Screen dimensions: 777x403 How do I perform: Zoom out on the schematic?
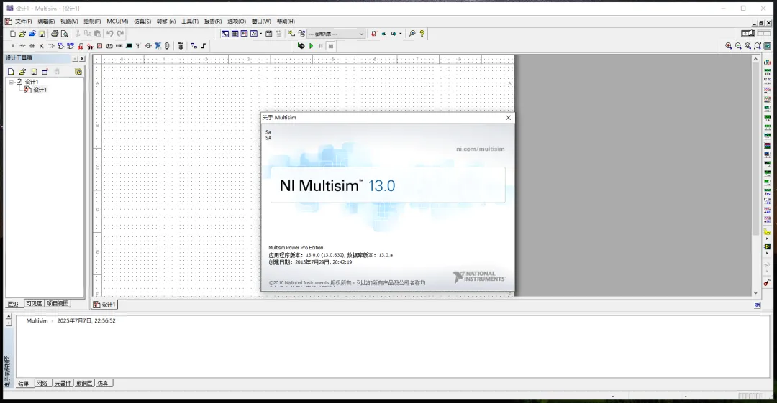738,45
